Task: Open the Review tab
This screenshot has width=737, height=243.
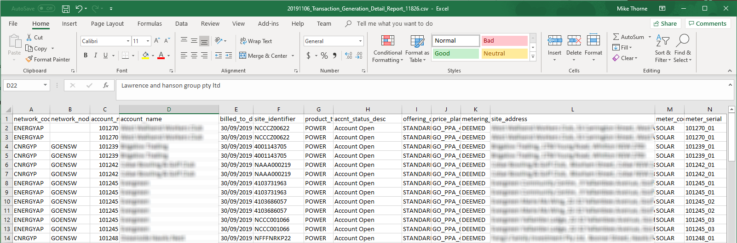Action: pyautogui.click(x=210, y=23)
